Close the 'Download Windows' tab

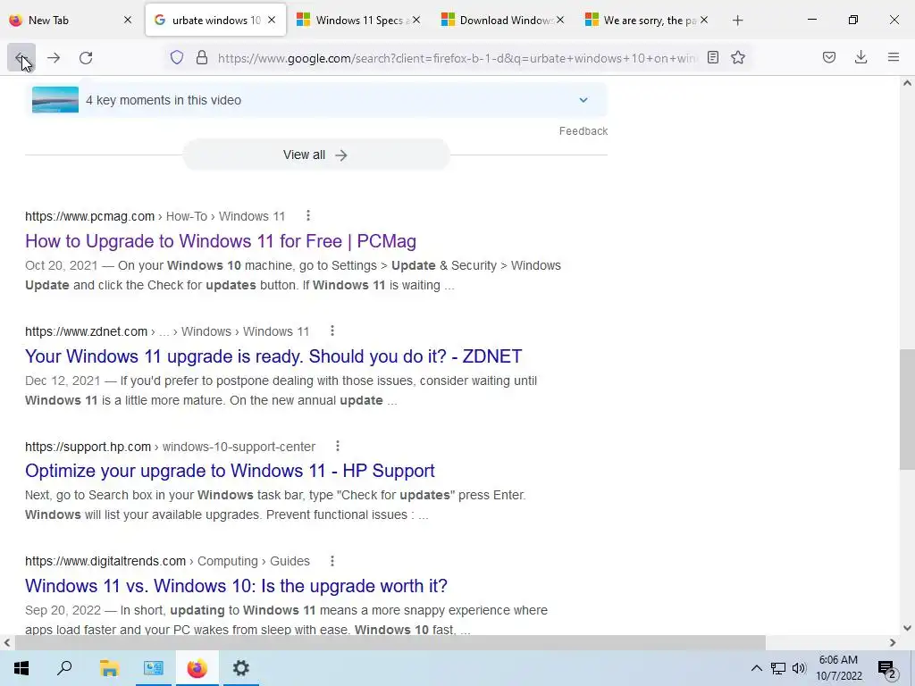point(560,20)
